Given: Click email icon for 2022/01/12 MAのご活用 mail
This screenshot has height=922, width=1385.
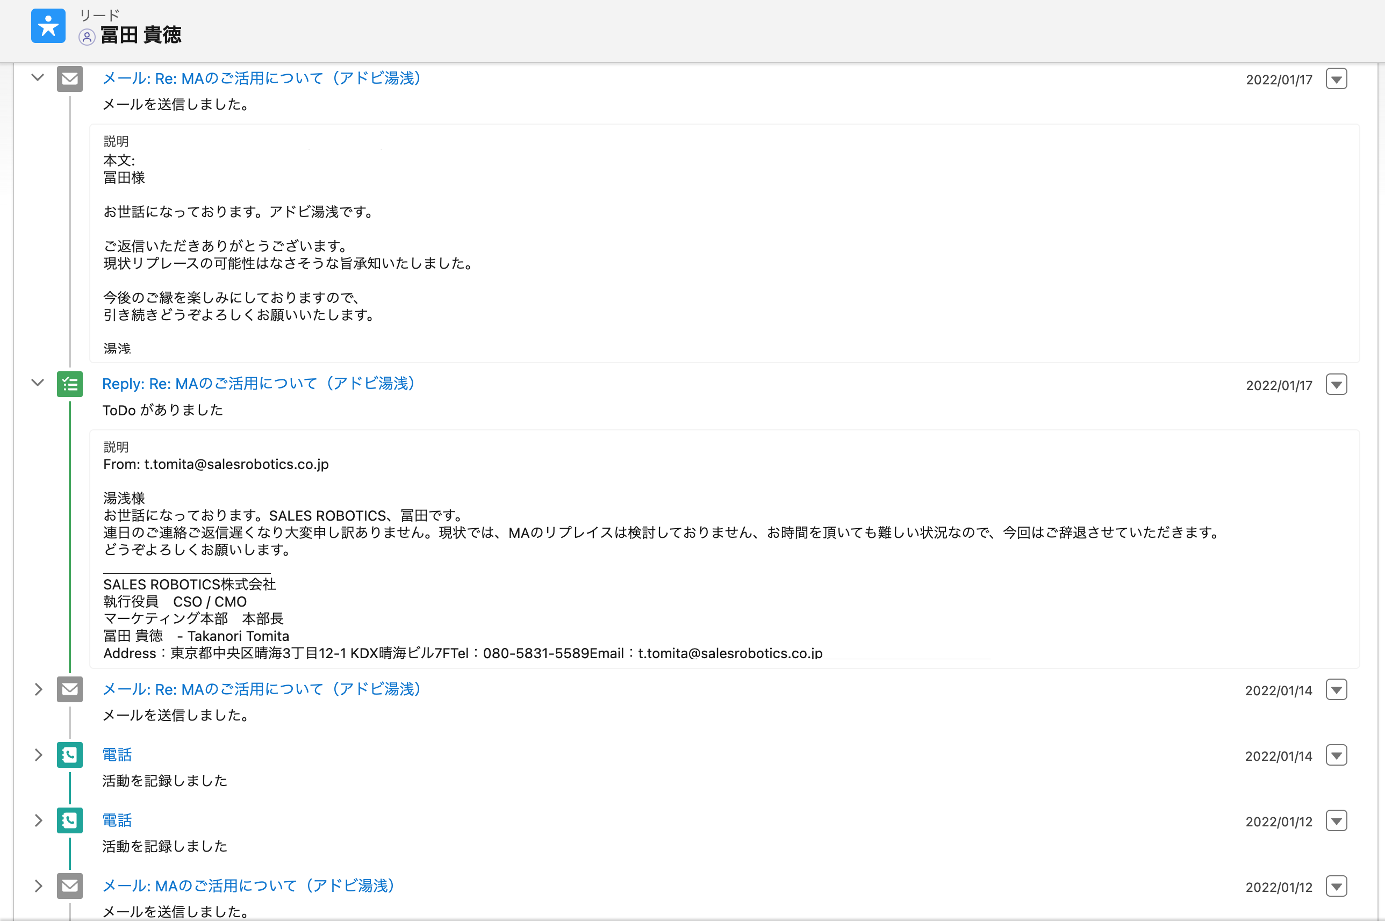Looking at the screenshot, I should tap(69, 885).
